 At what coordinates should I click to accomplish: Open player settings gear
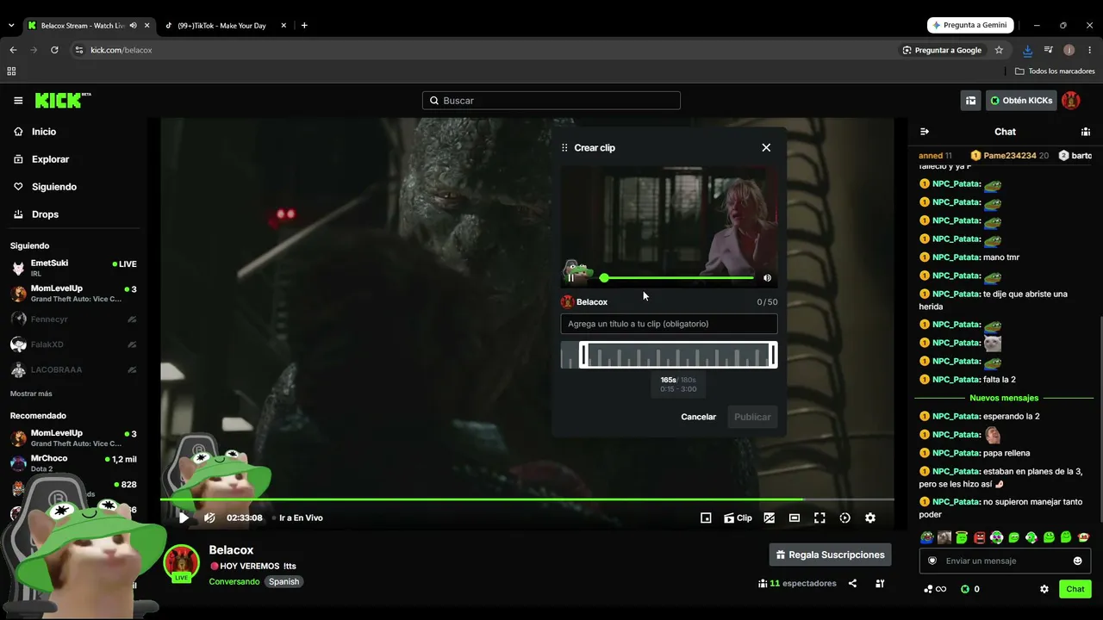(x=870, y=518)
